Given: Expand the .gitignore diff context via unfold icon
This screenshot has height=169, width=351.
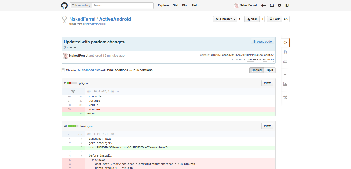Looking at the screenshot, I should 73,91.
